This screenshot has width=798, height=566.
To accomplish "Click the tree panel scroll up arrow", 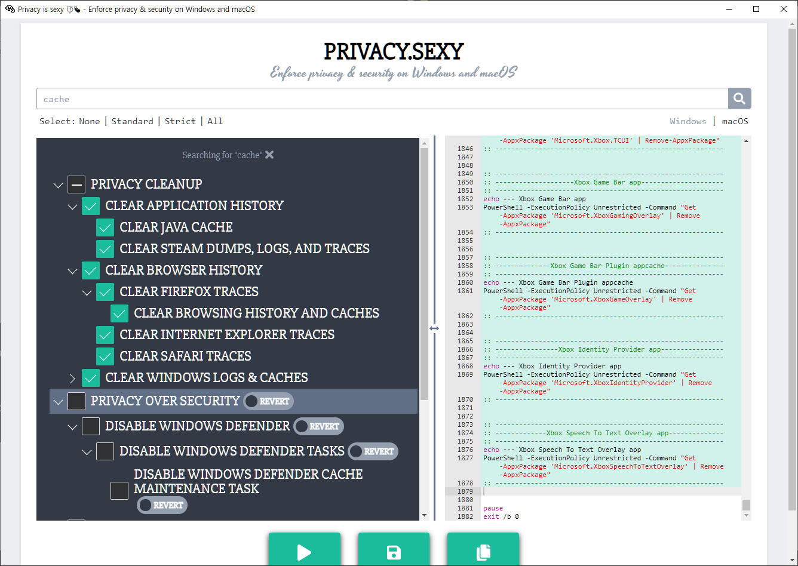I will 425,143.
